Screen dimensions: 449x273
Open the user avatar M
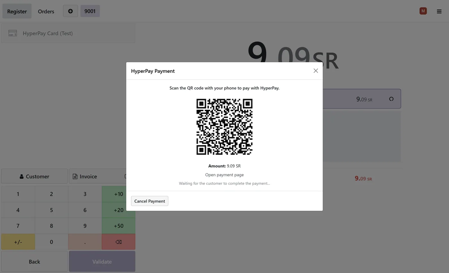(423, 11)
